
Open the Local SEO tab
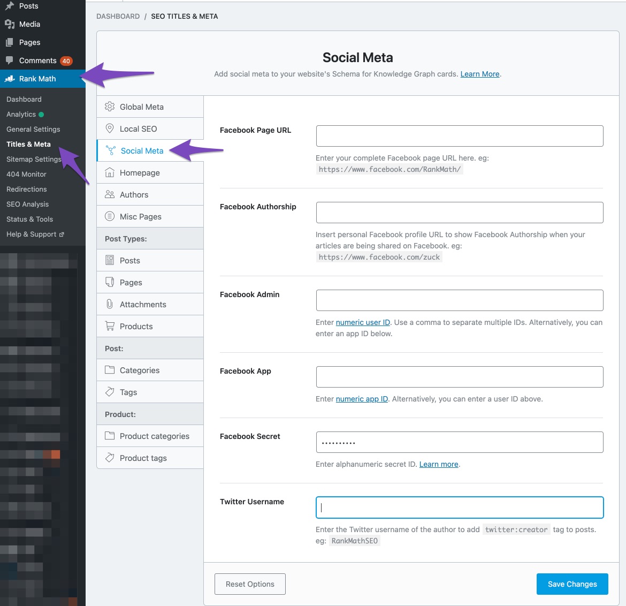[150, 128]
